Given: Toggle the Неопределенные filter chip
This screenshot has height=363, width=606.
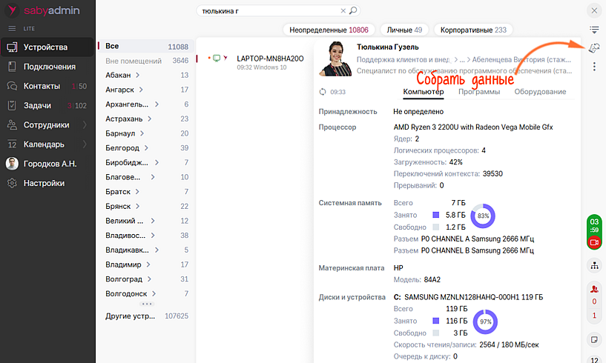Looking at the screenshot, I should 327,30.
